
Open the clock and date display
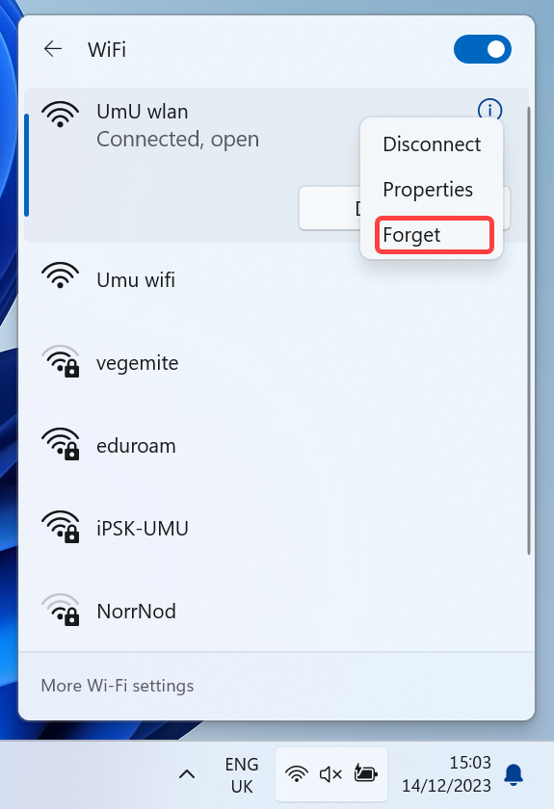[x=446, y=774]
